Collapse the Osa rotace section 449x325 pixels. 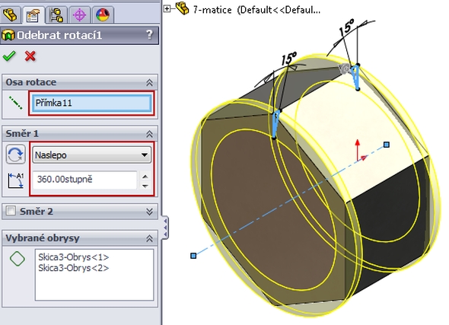[149, 83]
